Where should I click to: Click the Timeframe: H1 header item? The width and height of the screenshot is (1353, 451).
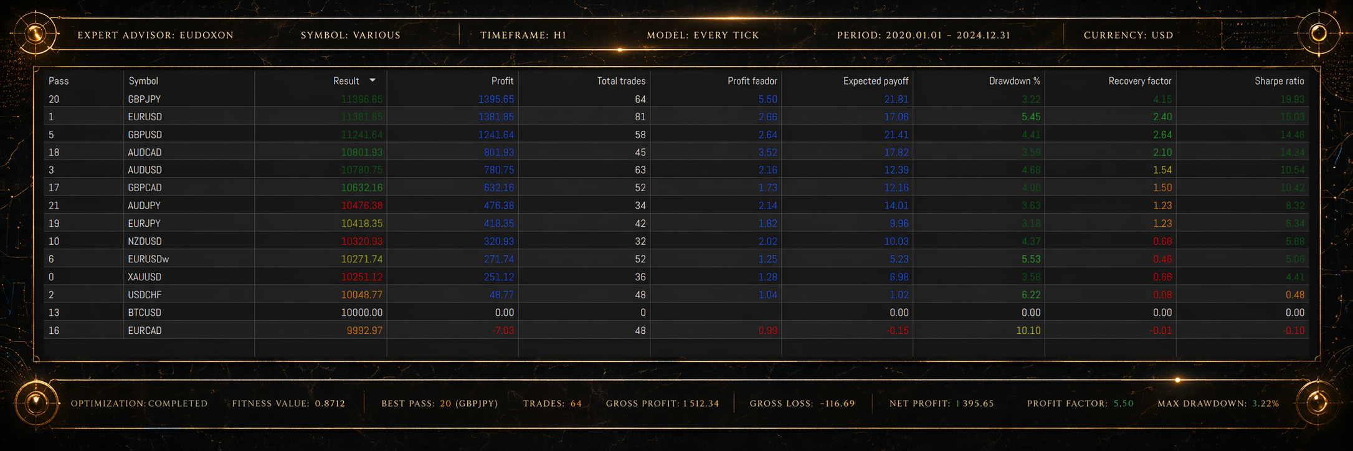coord(523,36)
